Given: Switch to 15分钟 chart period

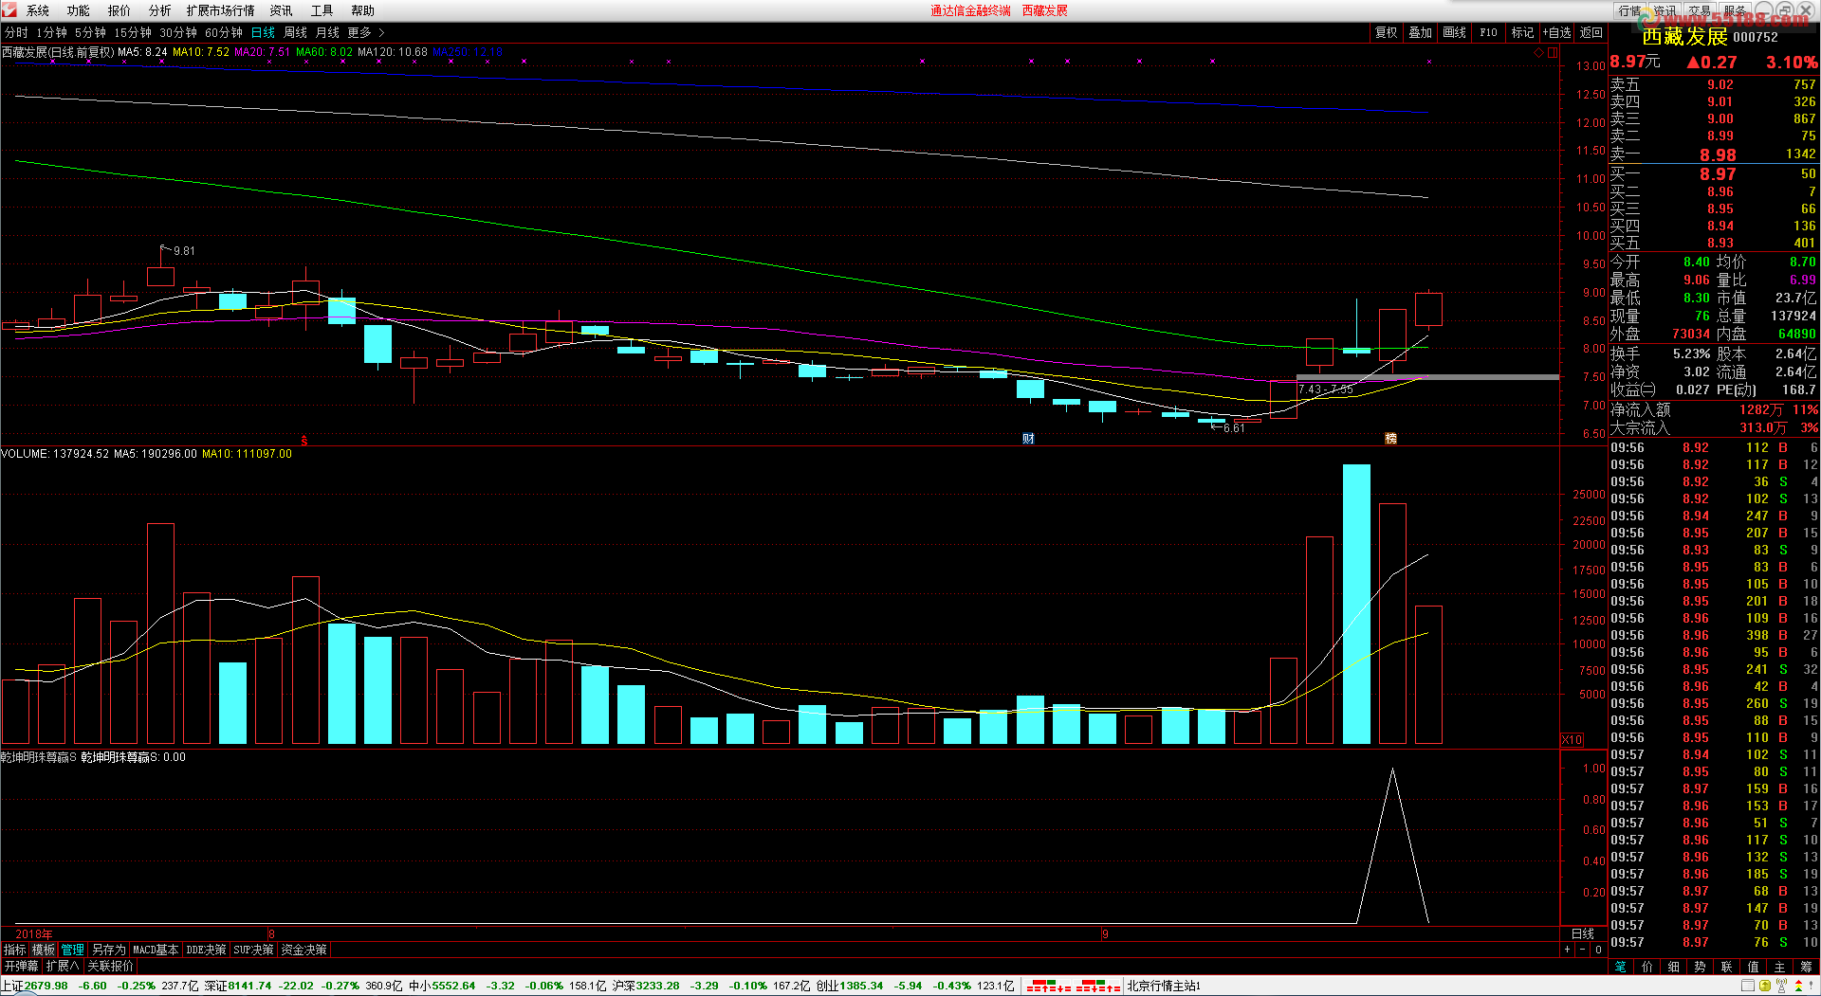Looking at the screenshot, I should (x=132, y=32).
